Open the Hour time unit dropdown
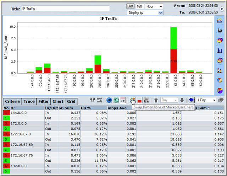 click(154, 6)
